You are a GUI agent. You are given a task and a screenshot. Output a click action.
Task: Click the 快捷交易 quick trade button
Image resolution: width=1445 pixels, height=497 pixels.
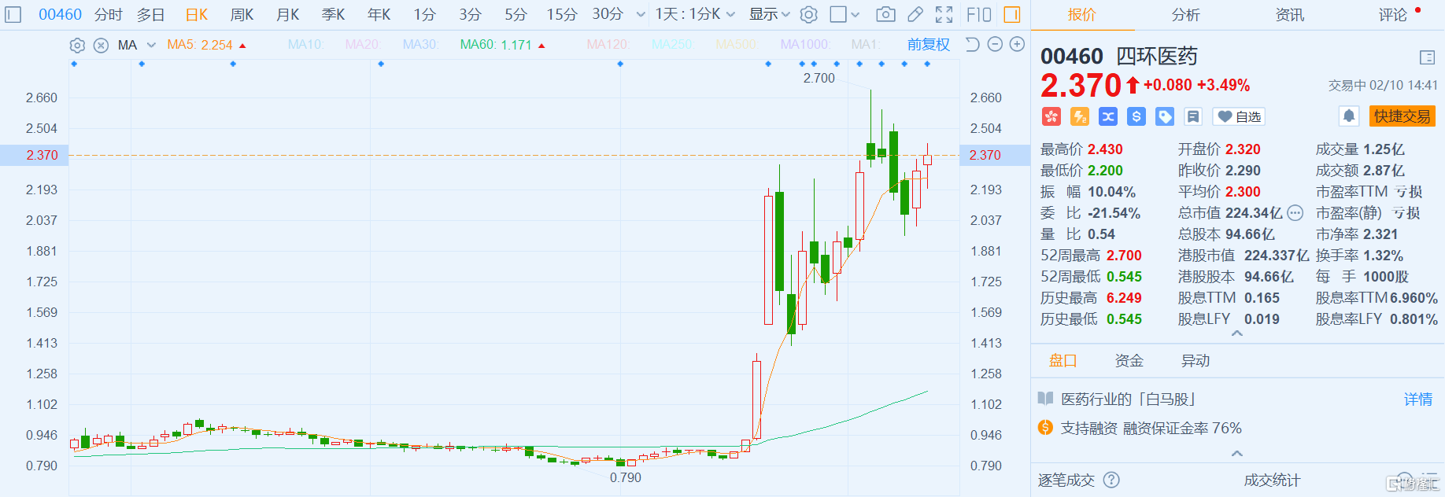pyautogui.click(x=1402, y=116)
